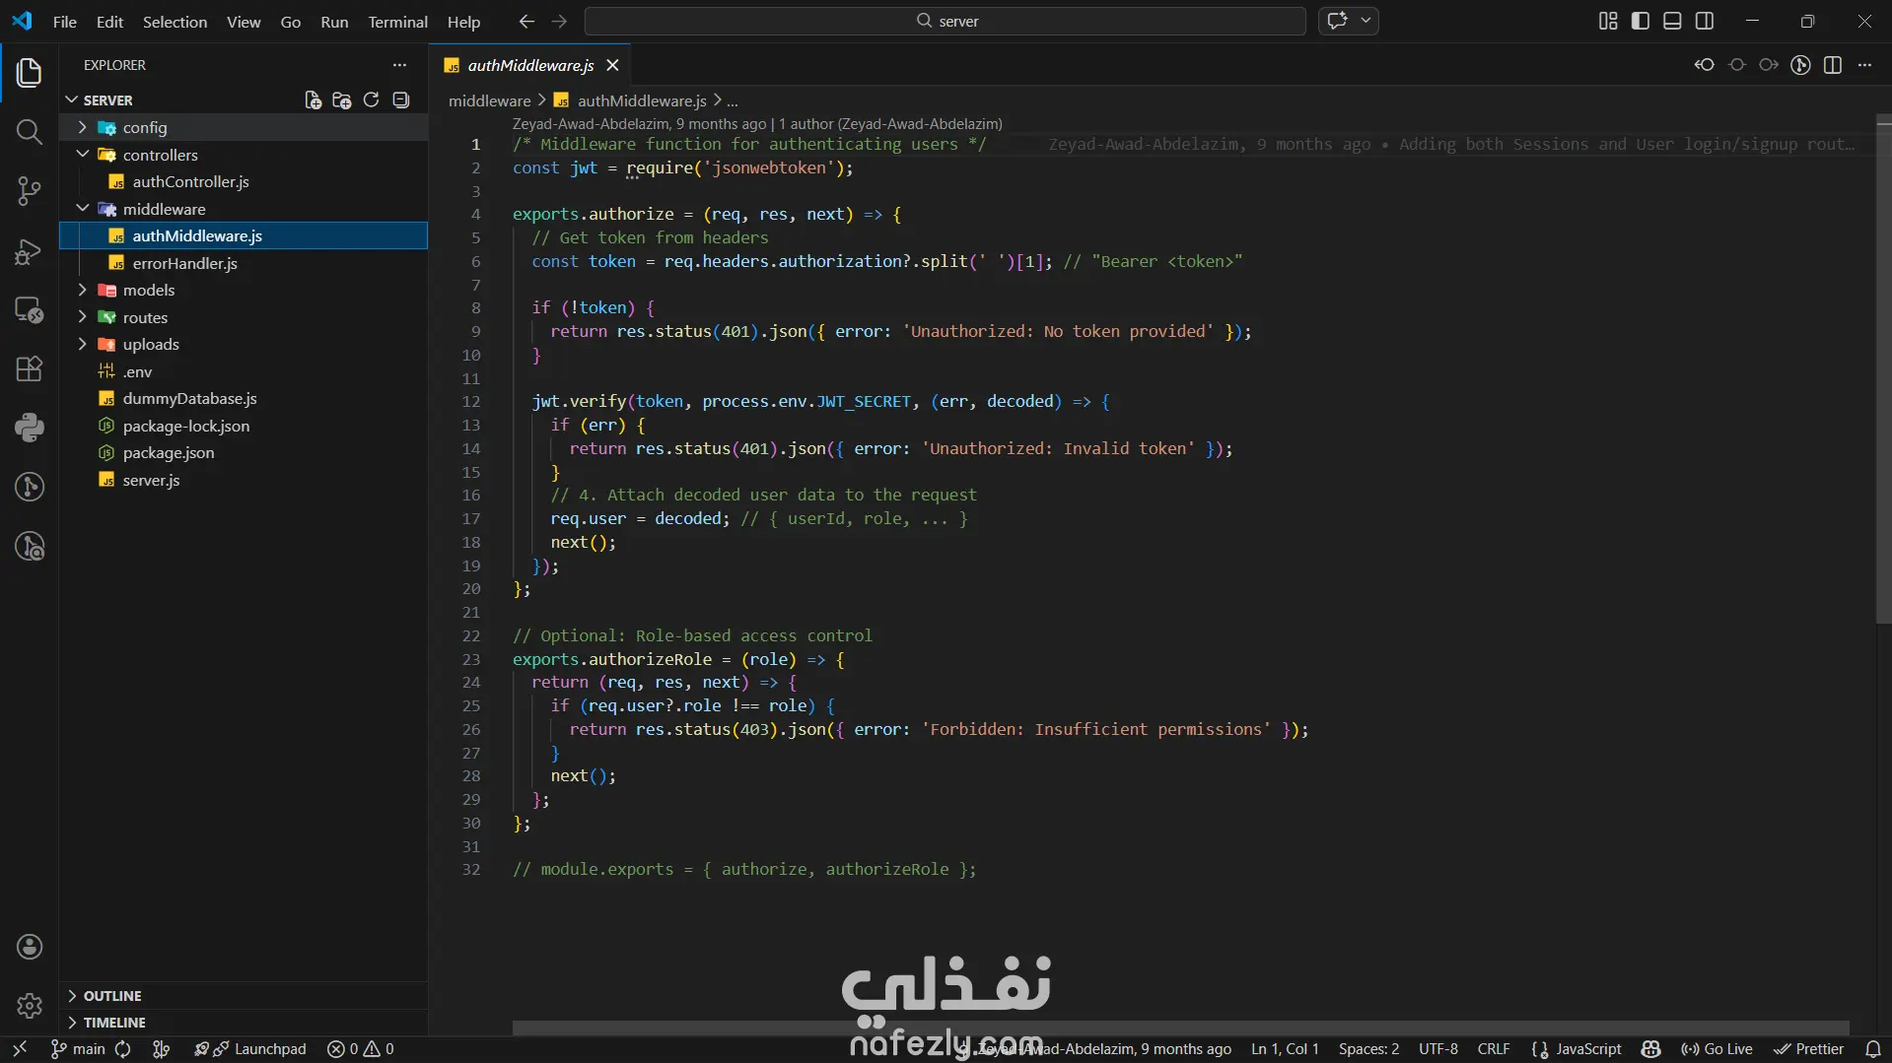Open the Copilot chat button
The image size is (1892, 1063).
1337,21
